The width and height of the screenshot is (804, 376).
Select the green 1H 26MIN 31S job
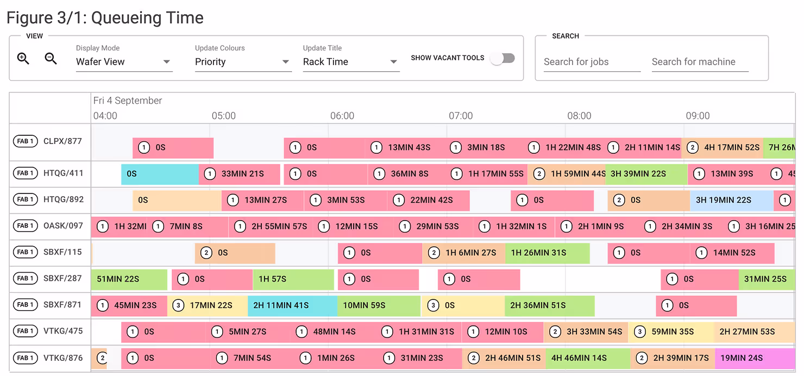click(x=548, y=253)
